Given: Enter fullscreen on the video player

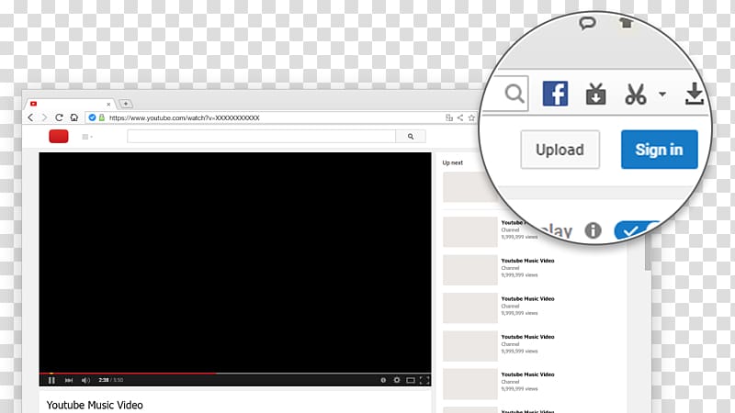Looking at the screenshot, I should (424, 380).
